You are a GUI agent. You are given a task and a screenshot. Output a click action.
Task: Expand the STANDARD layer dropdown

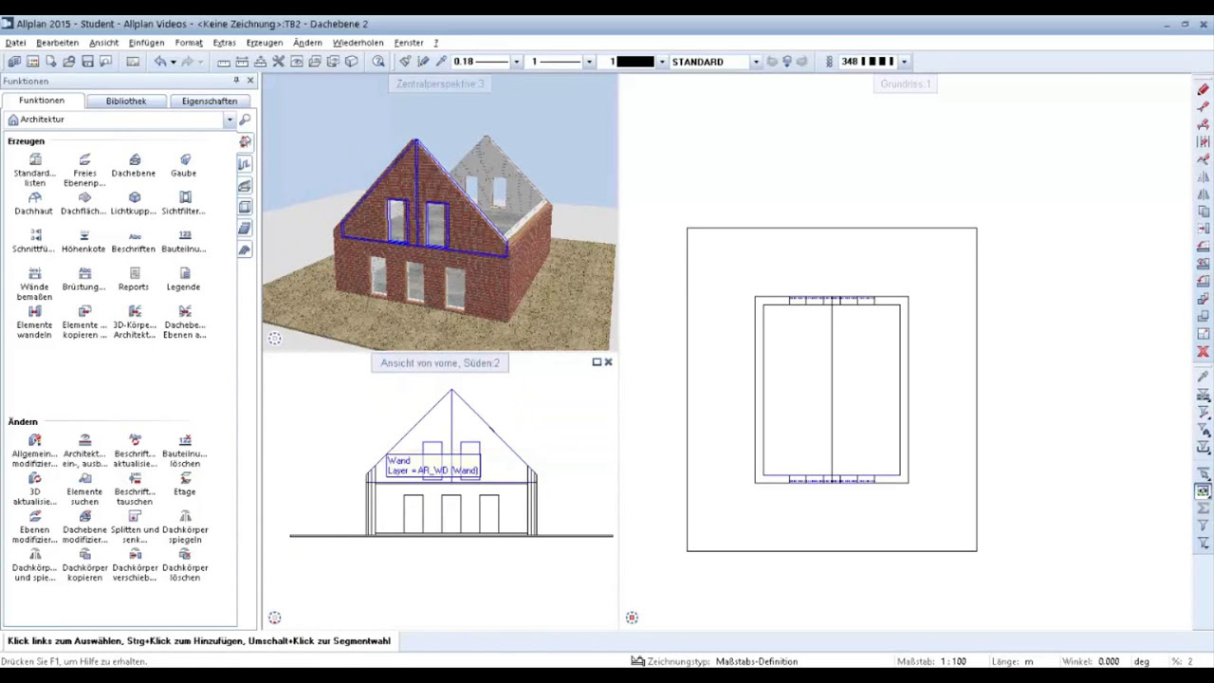point(756,62)
